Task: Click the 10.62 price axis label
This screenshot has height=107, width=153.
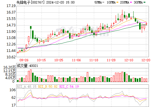Action: (11, 57)
